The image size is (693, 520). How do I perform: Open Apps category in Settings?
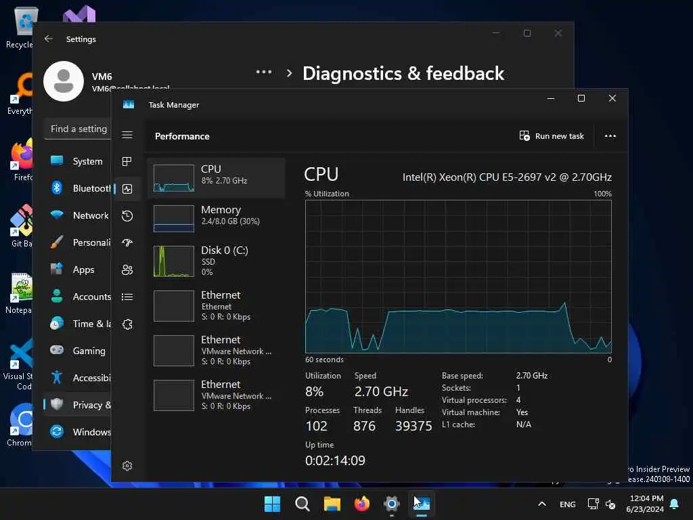click(x=77, y=269)
